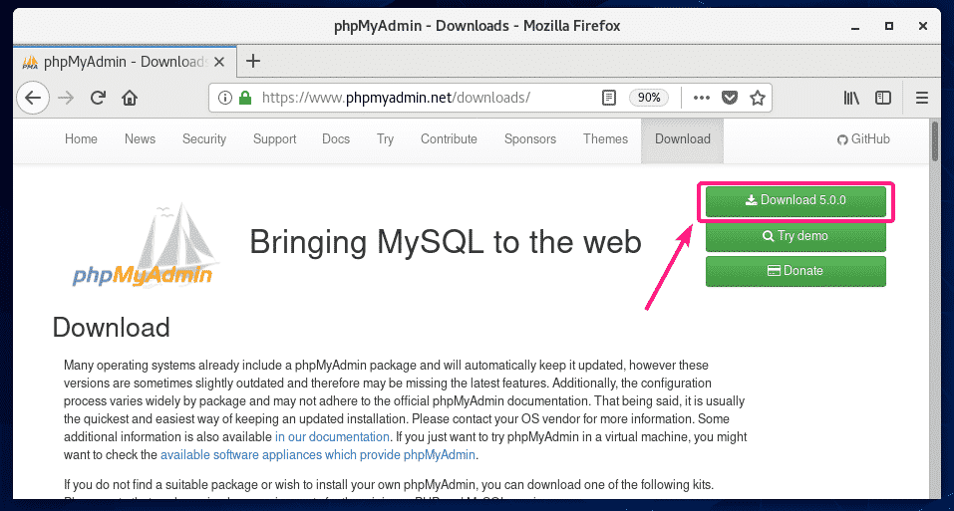This screenshot has width=954, height=511.
Task: Close the phpMyAdmin tab
Action: [x=221, y=61]
